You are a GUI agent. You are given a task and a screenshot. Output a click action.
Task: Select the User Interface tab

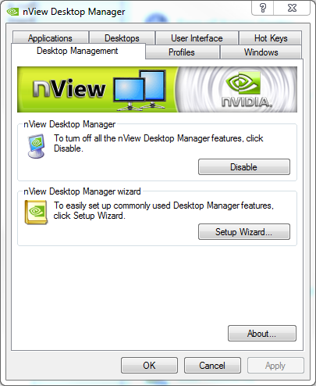tap(197, 38)
